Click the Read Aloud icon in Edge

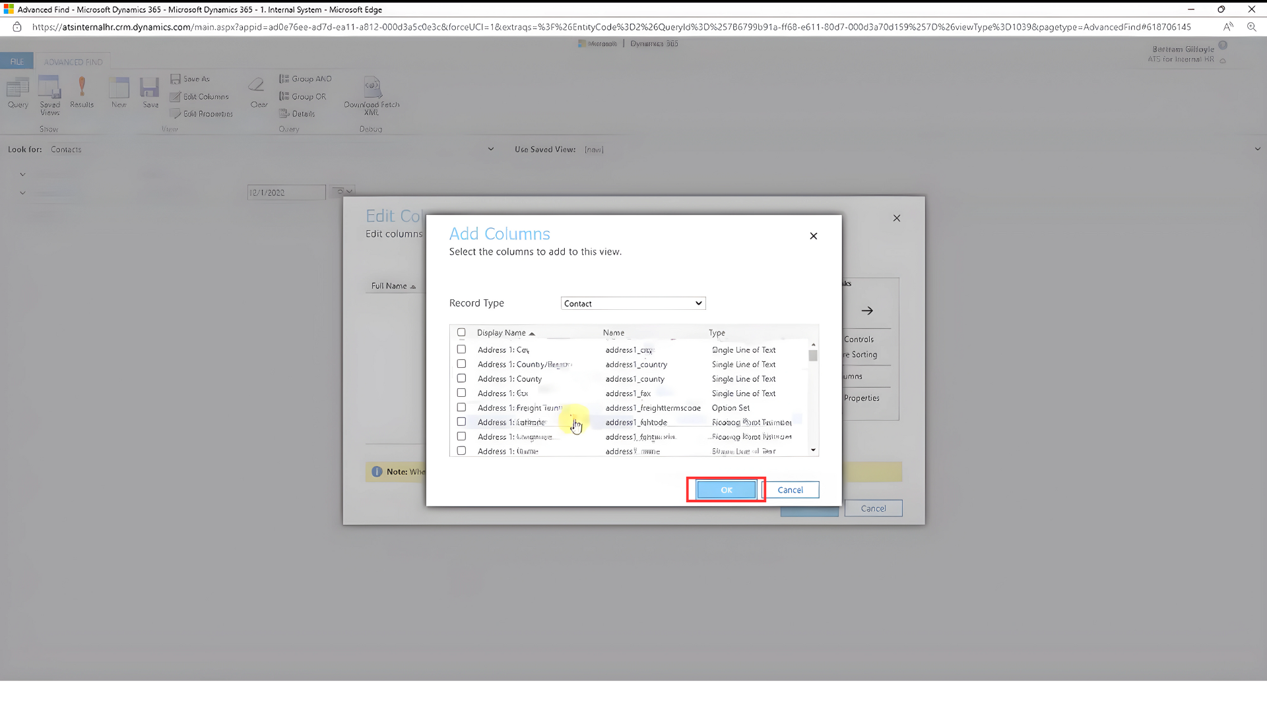(x=1228, y=27)
